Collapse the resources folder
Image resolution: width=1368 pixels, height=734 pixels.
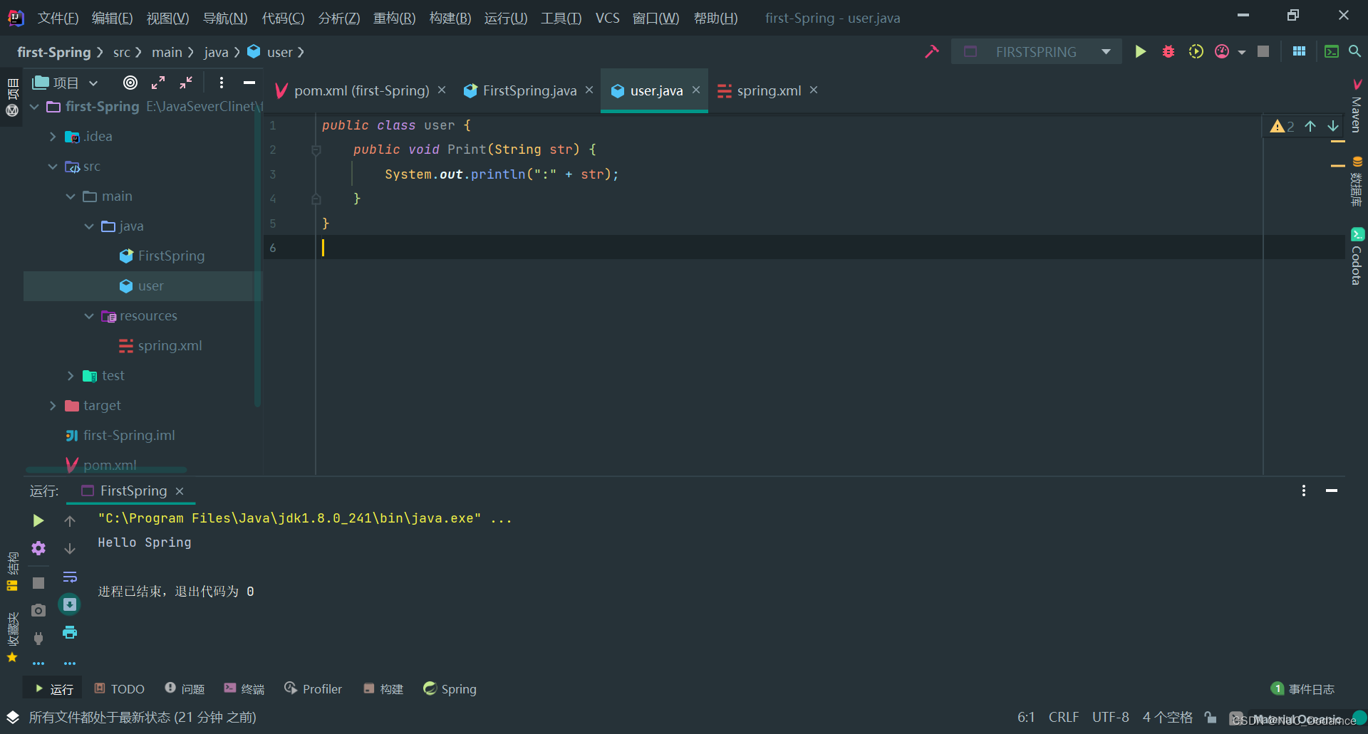click(89, 315)
